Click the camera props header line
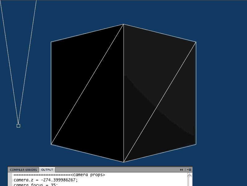The width and height of the screenshot is (247, 186). 59,175
